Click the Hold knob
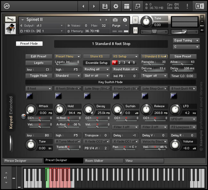Image resolution: width=208 pixels, height=190 pixels. click(60, 110)
